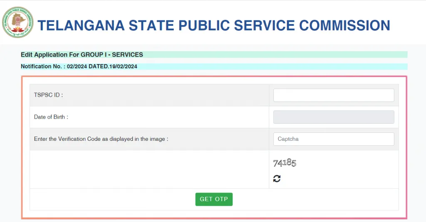The width and height of the screenshot is (426, 222).
Task: Click the Notification No. 02/2024 banner line
Action: [x=79, y=66]
